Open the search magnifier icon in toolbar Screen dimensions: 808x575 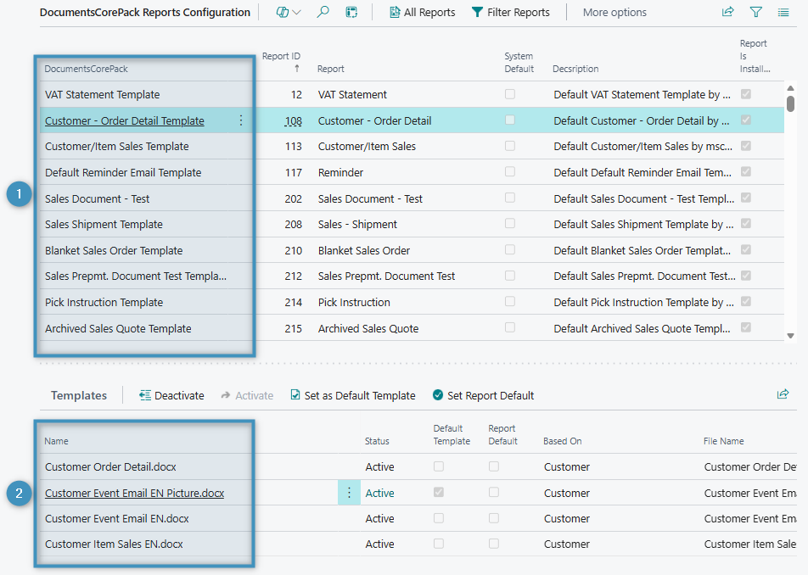tap(323, 12)
